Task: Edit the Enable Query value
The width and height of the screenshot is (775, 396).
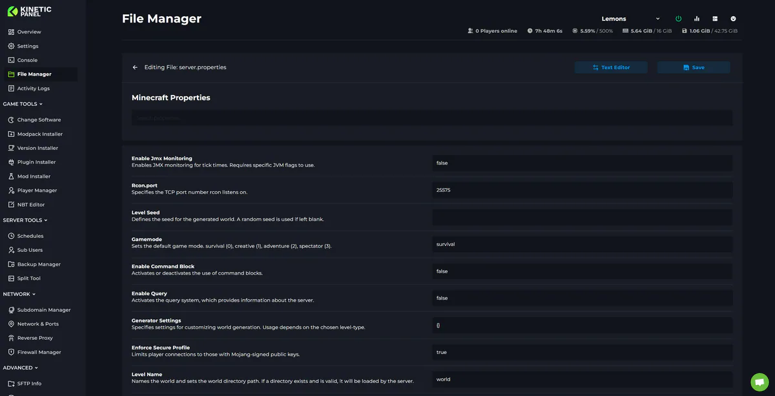Action: click(583, 298)
